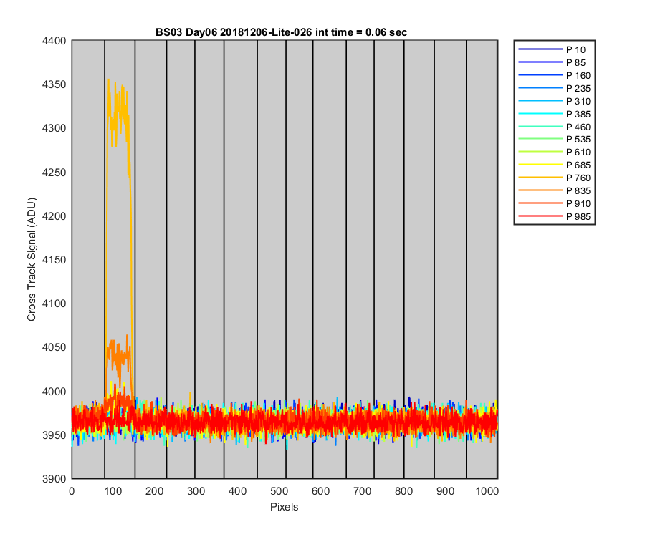Click x-axis tick label '100'

coord(113,491)
